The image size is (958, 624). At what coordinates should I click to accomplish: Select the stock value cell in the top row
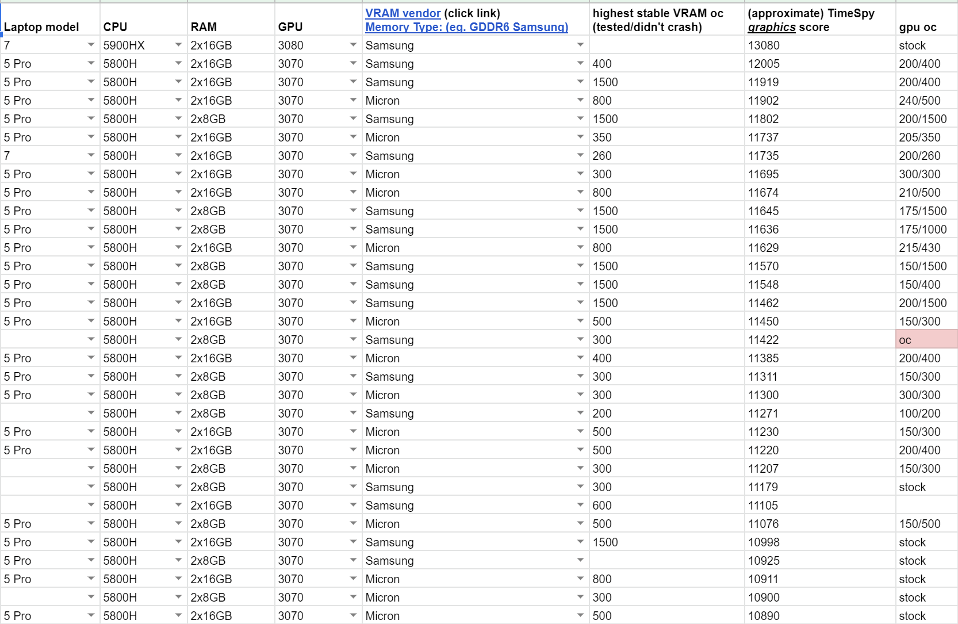(913, 45)
